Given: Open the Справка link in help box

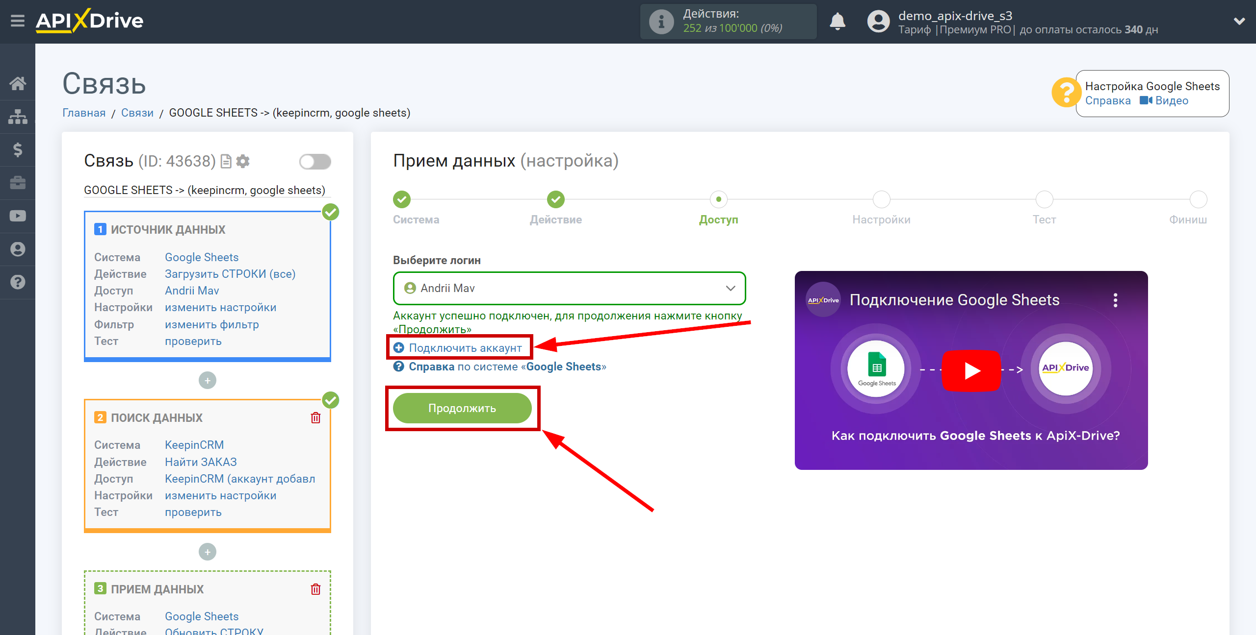Looking at the screenshot, I should pyautogui.click(x=1108, y=100).
